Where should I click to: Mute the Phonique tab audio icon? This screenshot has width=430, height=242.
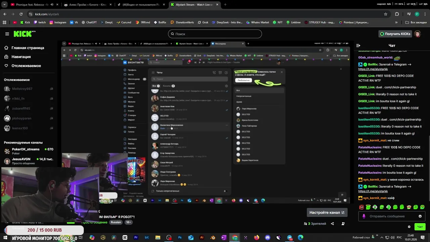52,5
